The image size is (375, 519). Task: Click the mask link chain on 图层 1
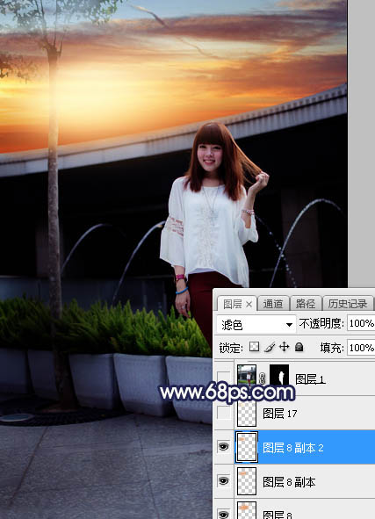[x=263, y=378]
